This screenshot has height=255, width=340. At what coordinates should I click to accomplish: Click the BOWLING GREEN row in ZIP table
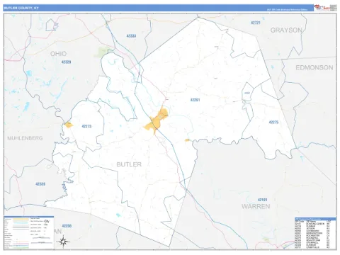click(x=313, y=223)
